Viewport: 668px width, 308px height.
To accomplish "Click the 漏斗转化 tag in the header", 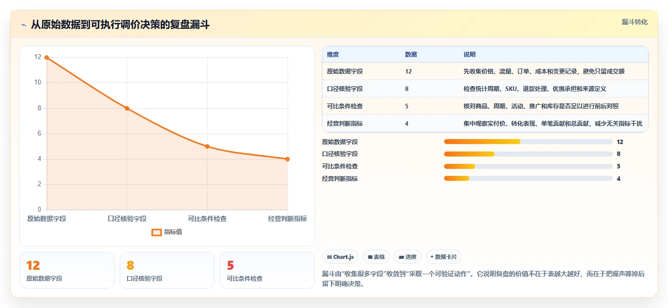I will click(634, 22).
